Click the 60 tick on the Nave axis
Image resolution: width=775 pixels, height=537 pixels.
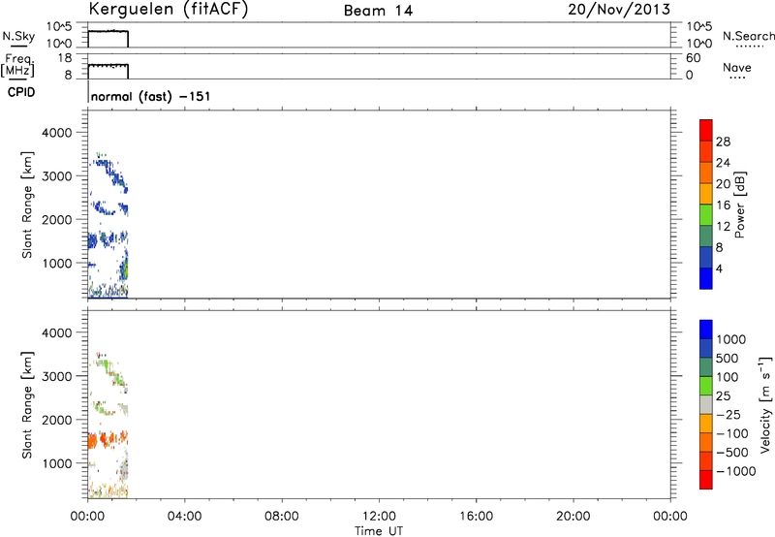point(693,58)
